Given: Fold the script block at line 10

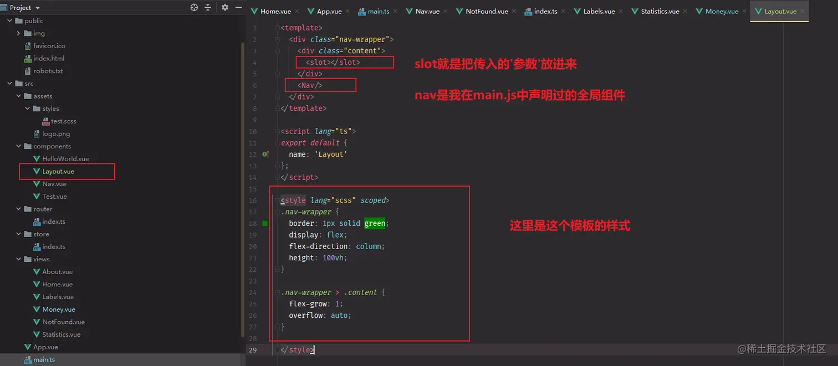Looking at the screenshot, I should [x=278, y=131].
